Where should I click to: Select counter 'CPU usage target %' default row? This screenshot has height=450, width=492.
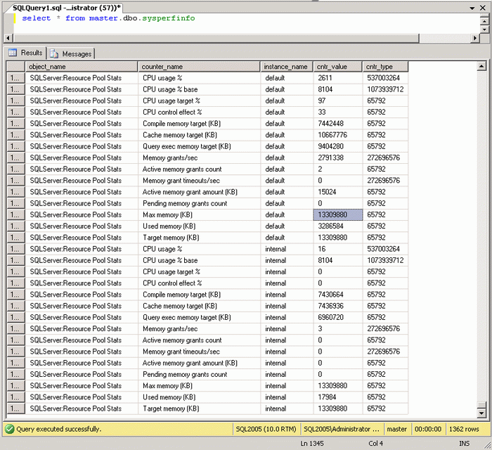tap(199, 101)
